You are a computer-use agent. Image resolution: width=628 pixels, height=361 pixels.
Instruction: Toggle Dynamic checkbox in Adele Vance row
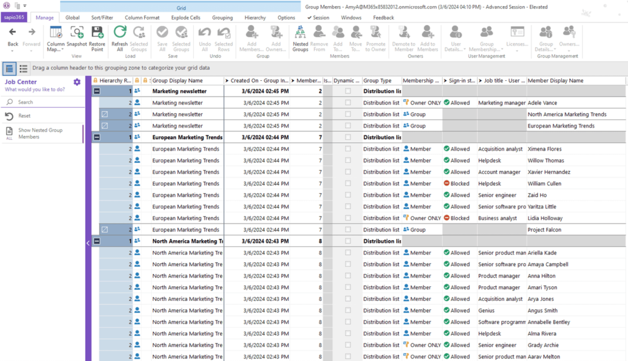click(x=348, y=102)
